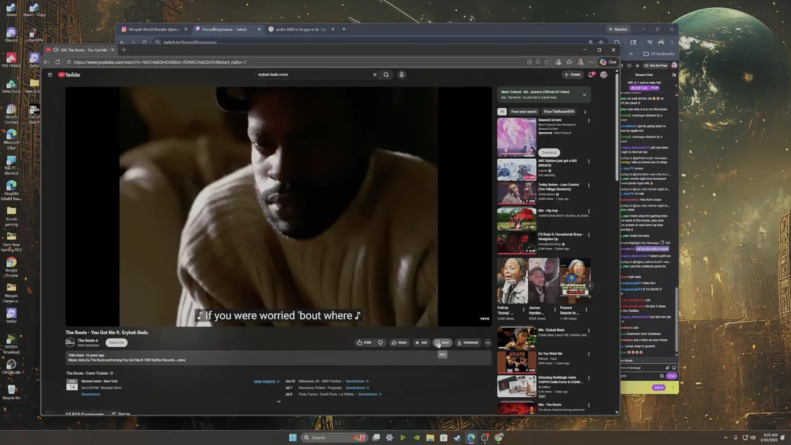
Task: Select the All filter chip
Action: click(502, 112)
